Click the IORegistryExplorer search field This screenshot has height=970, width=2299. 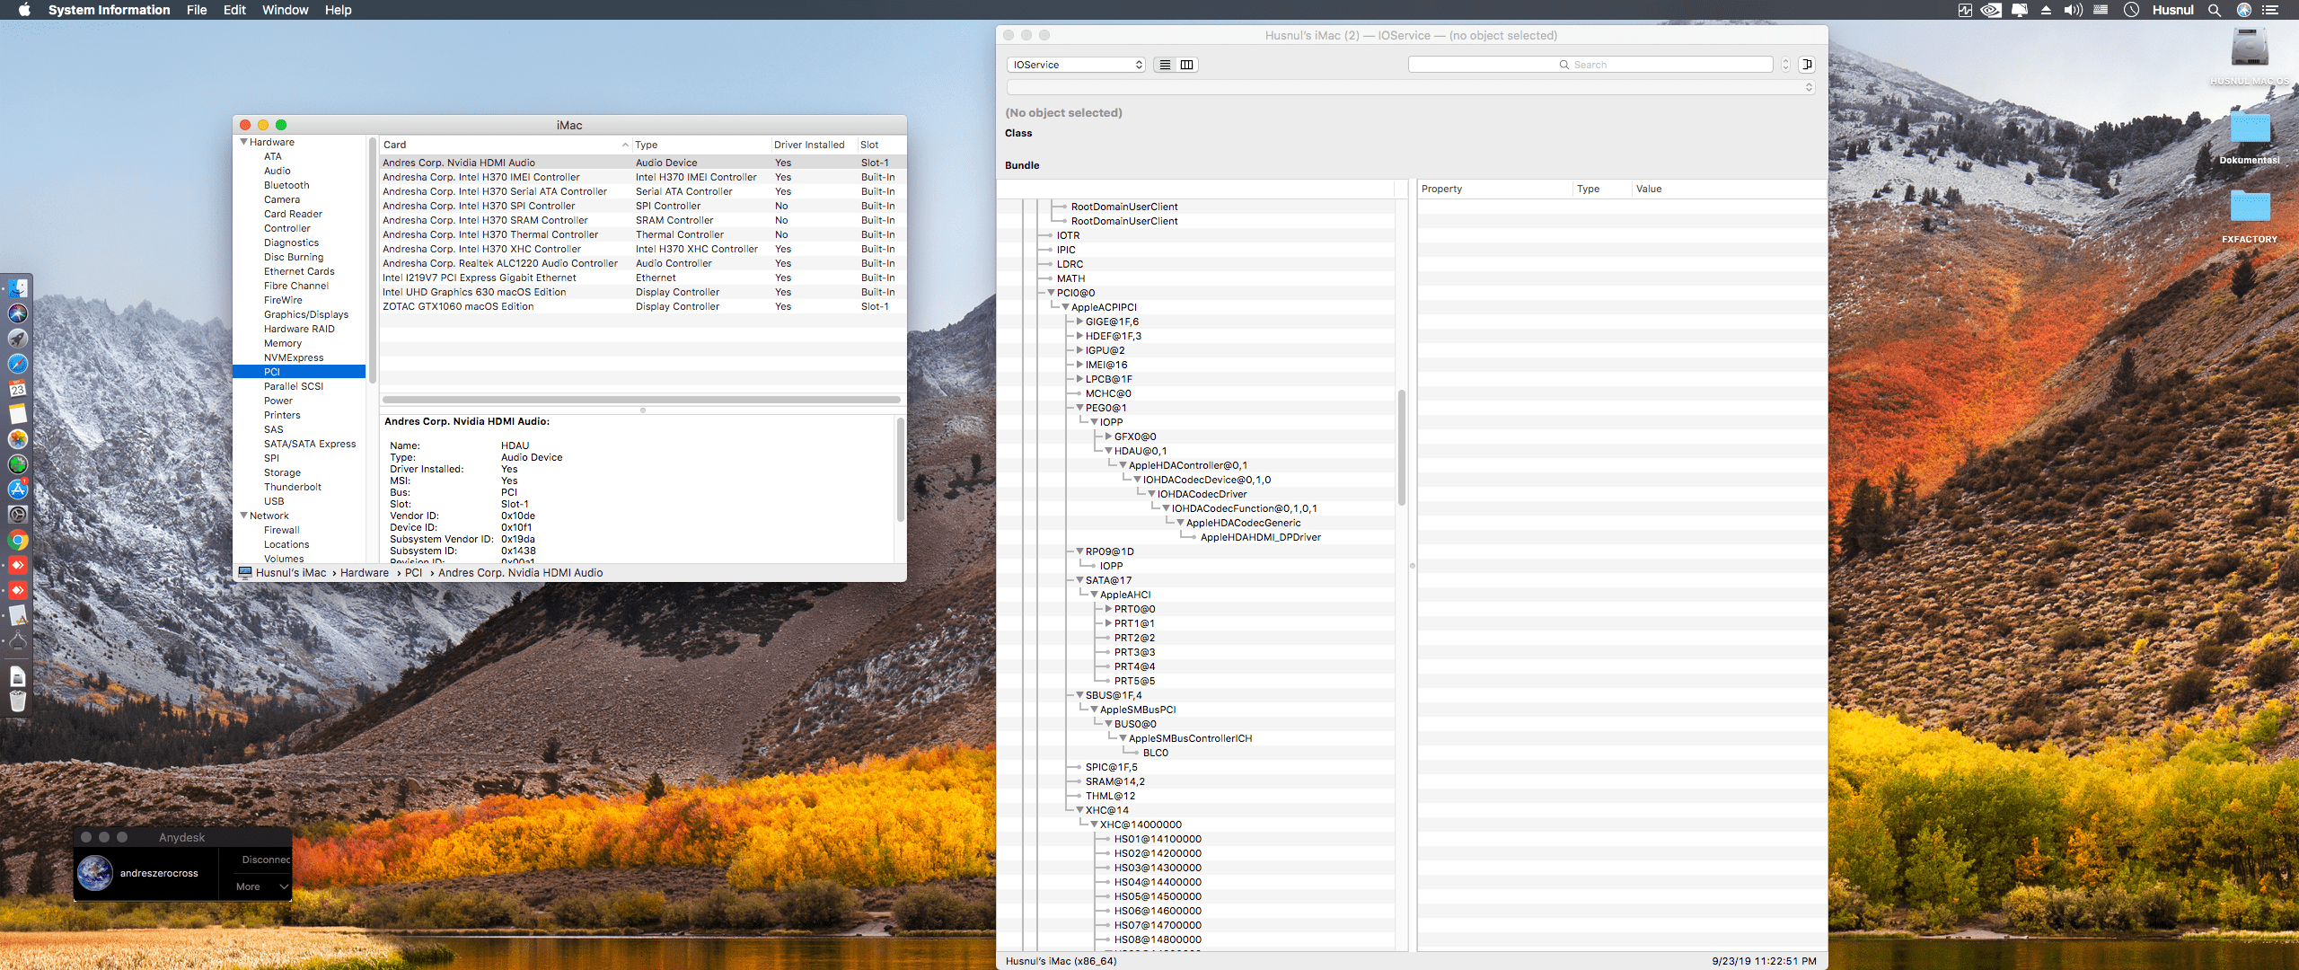coord(1590,65)
